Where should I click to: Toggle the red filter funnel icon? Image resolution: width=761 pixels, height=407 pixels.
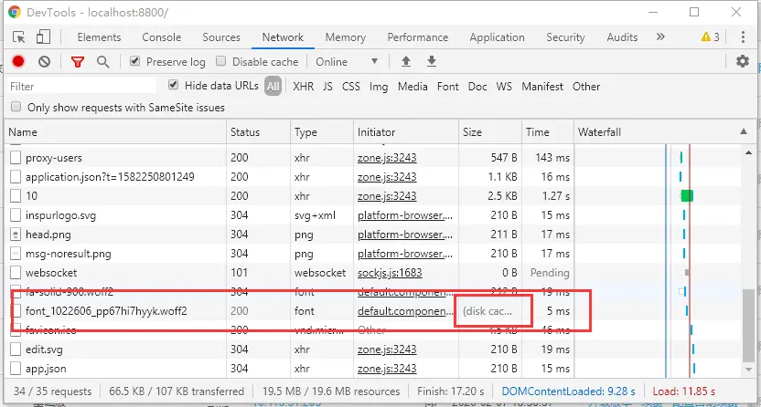78,61
